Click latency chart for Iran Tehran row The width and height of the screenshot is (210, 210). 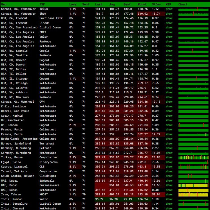click(x=193, y=195)
